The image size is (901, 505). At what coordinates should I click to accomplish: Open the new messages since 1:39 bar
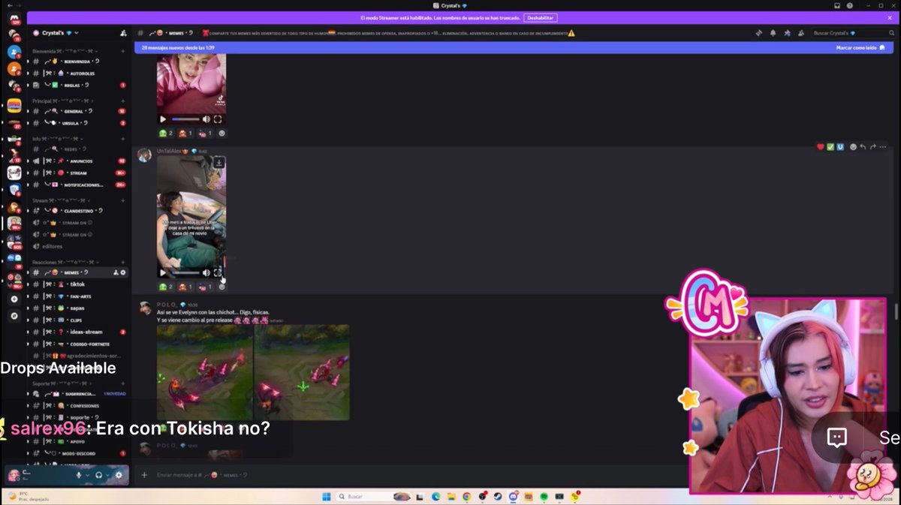click(514, 47)
